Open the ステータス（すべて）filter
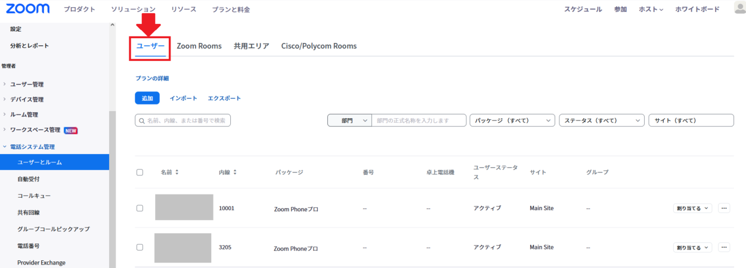Viewport: 746px width, 268px height. click(x=602, y=121)
